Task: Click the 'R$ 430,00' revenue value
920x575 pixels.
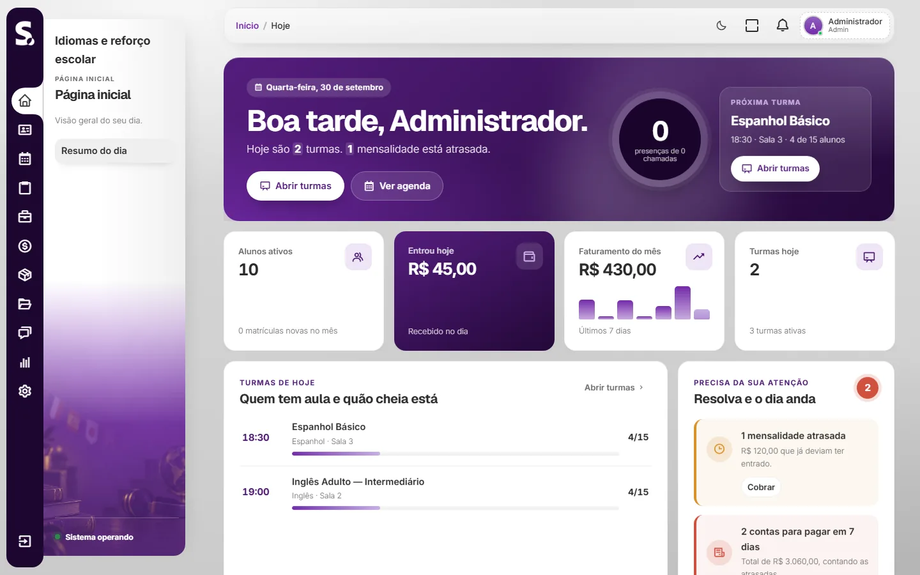Action: (x=617, y=270)
